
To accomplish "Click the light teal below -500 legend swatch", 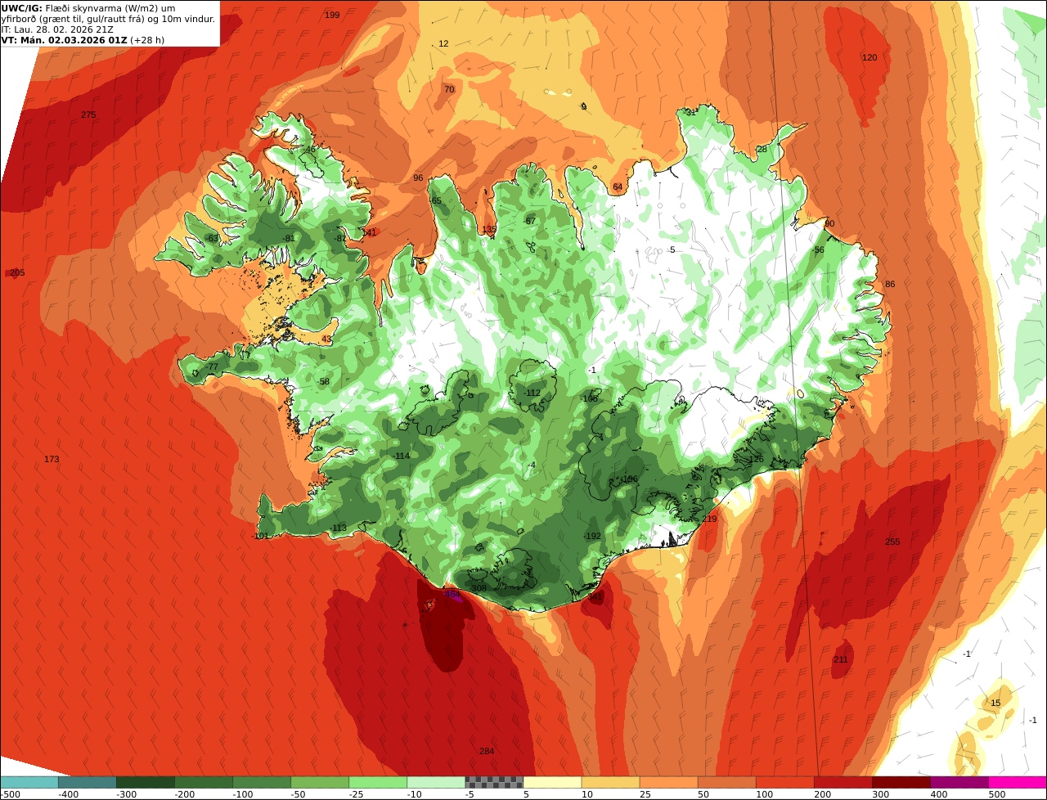I will click(x=29, y=781).
